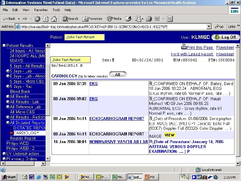Open the 09 Jan 2006 07:39 EKG link
Screen dimensions: 241x181
(x=93, y=84)
